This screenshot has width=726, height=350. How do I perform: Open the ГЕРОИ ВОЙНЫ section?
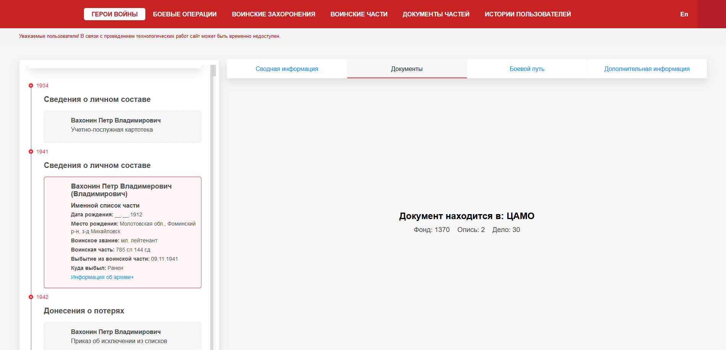tap(114, 14)
